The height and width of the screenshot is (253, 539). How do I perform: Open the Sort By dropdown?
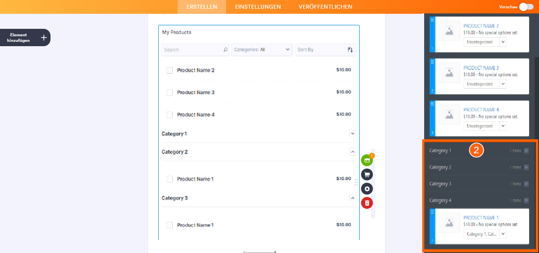coord(326,50)
